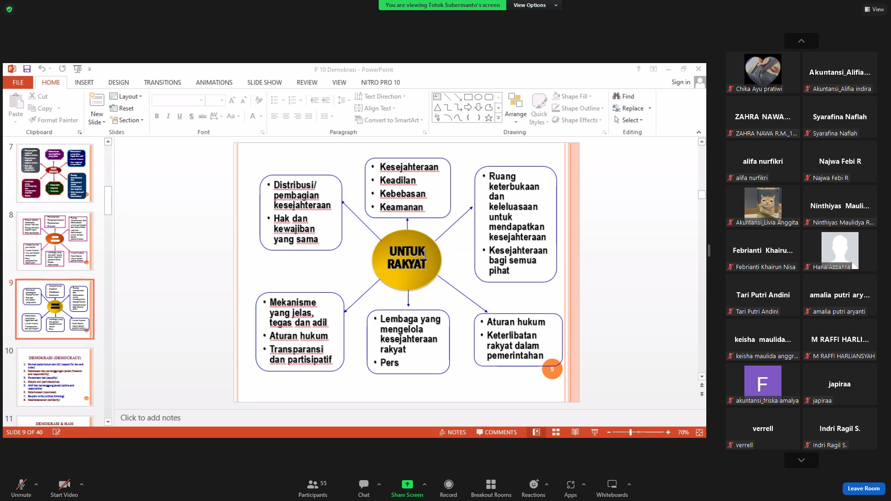Start recording with Record button
Viewport: 891px width, 501px height.
pyautogui.click(x=448, y=488)
